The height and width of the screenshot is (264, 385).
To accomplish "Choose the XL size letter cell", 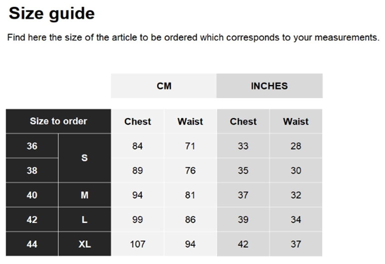I will pyautogui.click(x=84, y=244).
